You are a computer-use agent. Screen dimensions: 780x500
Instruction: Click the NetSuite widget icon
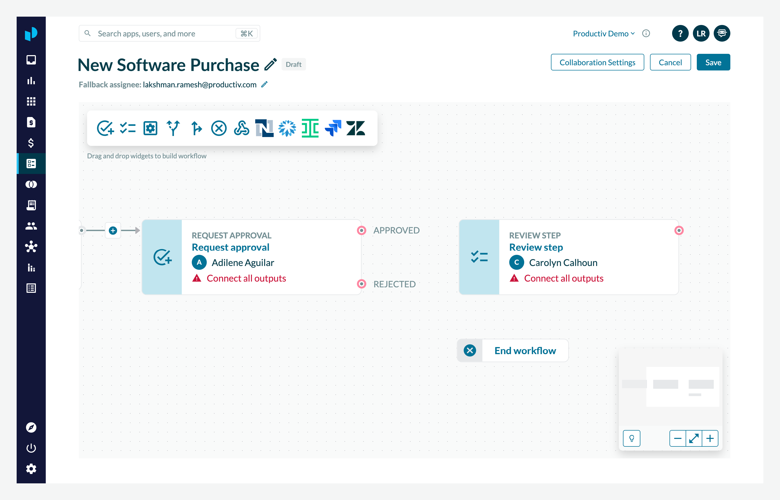click(x=264, y=128)
